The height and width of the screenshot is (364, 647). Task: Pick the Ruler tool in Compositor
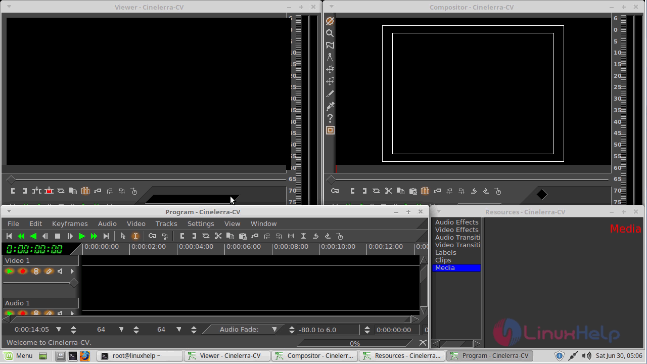pyautogui.click(x=330, y=57)
